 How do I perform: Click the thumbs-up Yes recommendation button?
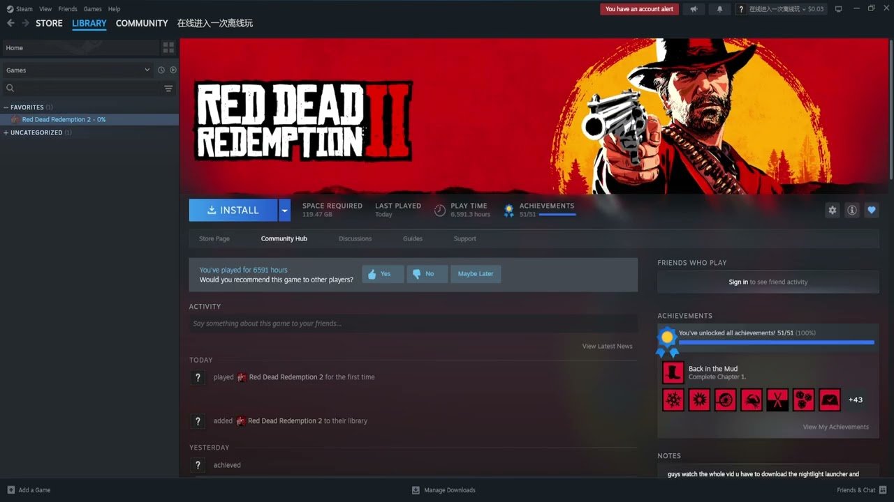(383, 274)
